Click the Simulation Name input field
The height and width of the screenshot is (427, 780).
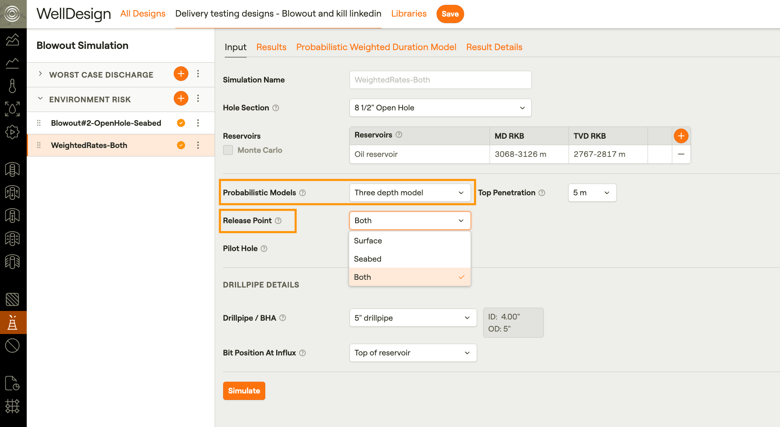[x=440, y=80]
